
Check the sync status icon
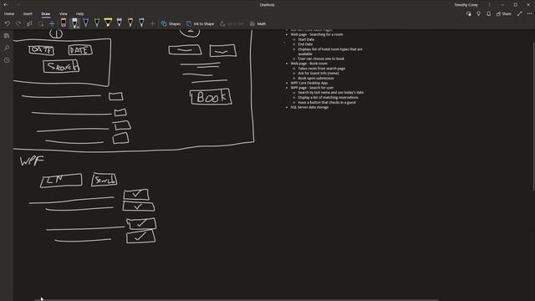click(468, 14)
